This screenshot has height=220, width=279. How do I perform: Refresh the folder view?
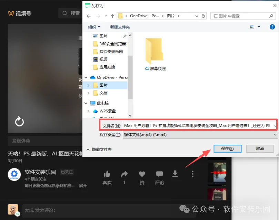[x=203, y=16]
